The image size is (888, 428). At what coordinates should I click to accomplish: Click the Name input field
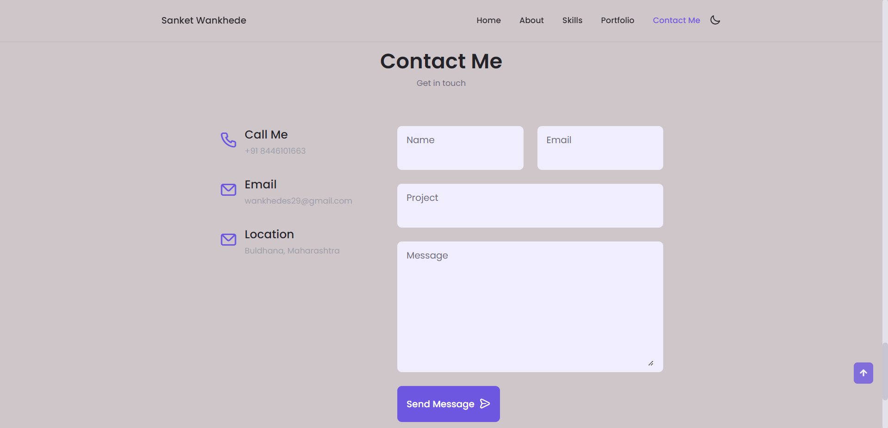point(460,148)
